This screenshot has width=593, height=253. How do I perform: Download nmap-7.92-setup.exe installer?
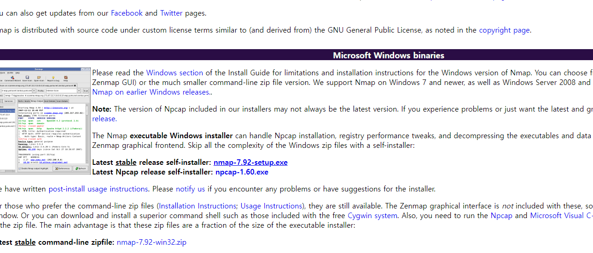pyautogui.click(x=250, y=162)
